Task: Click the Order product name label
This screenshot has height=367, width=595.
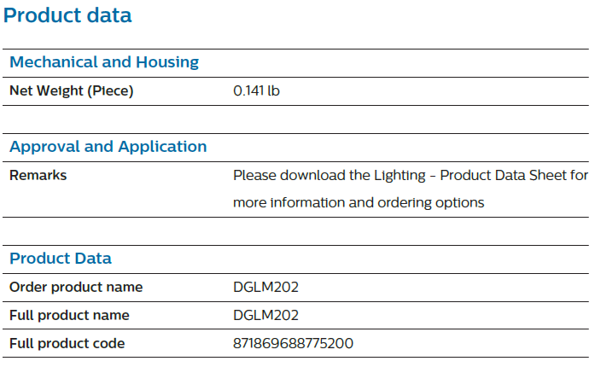Action: point(76,288)
